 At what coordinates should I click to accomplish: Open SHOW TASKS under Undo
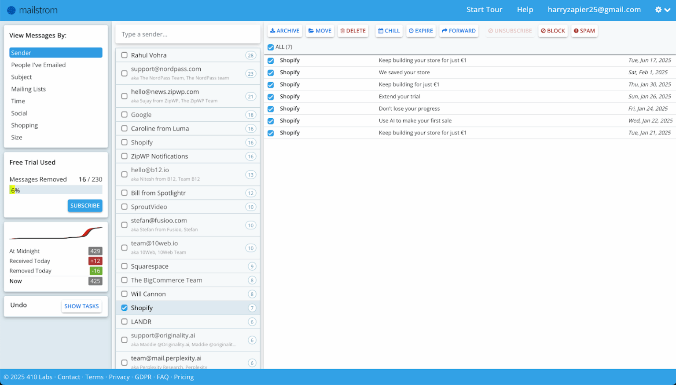(81, 306)
